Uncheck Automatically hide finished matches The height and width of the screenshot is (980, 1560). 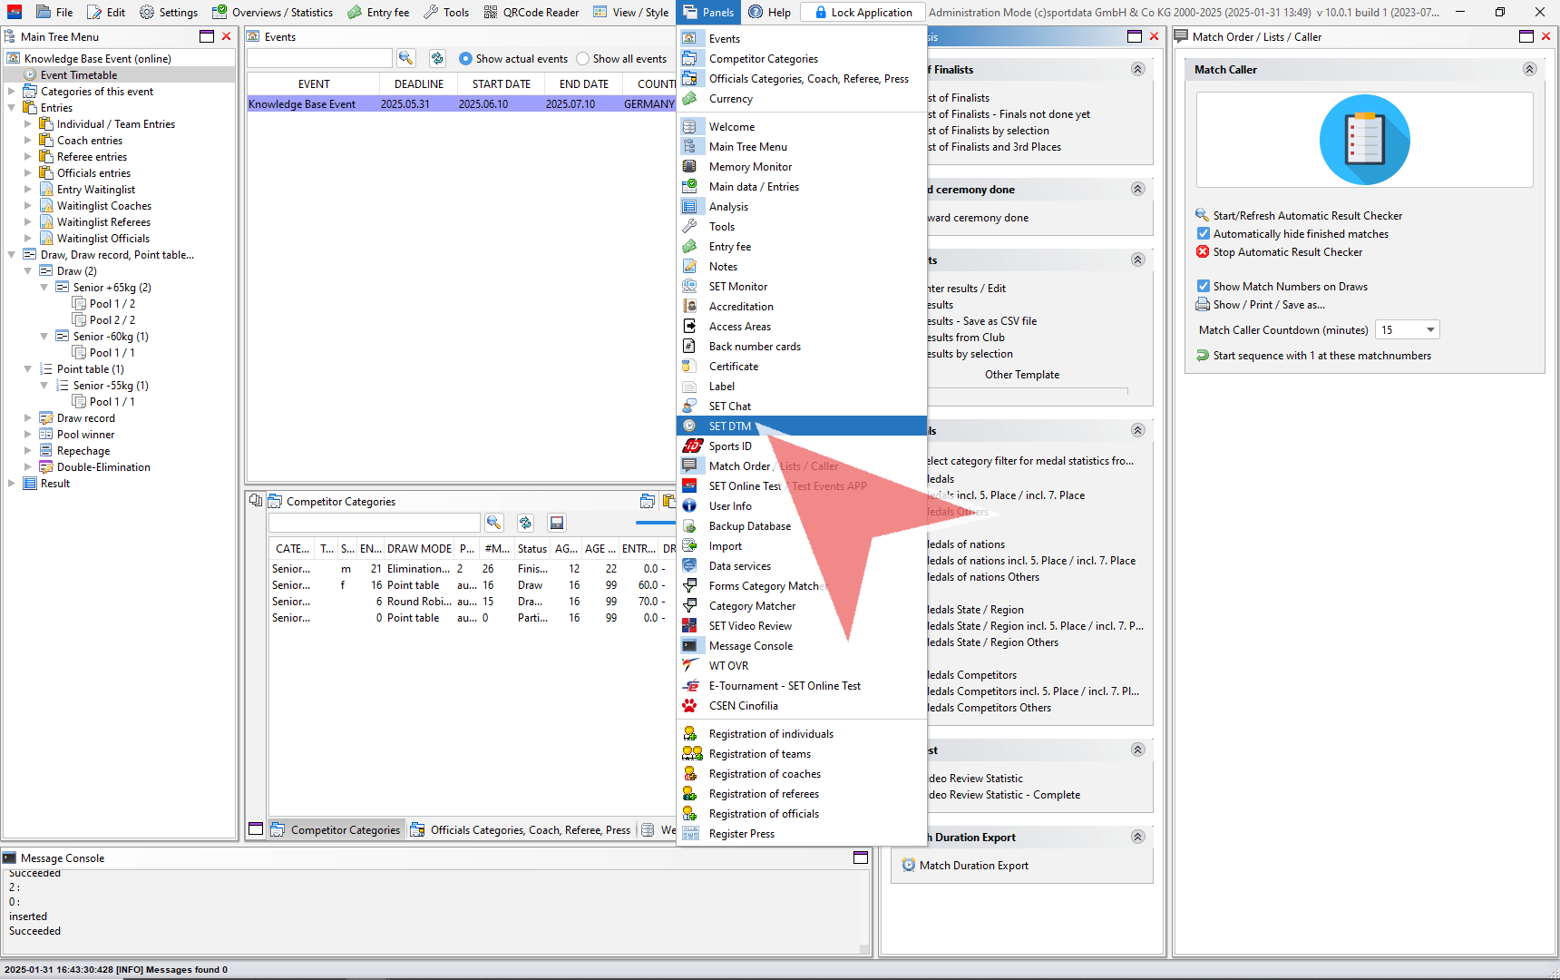click(x=1203, y=234)
